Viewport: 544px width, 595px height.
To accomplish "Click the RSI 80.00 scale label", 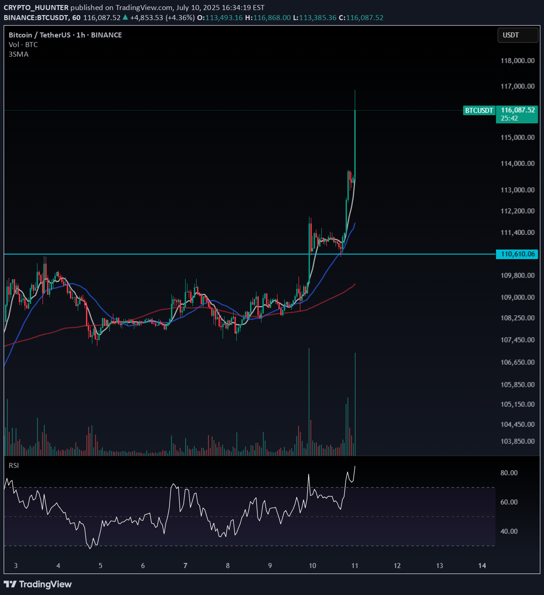I will (x=509, y=473).
